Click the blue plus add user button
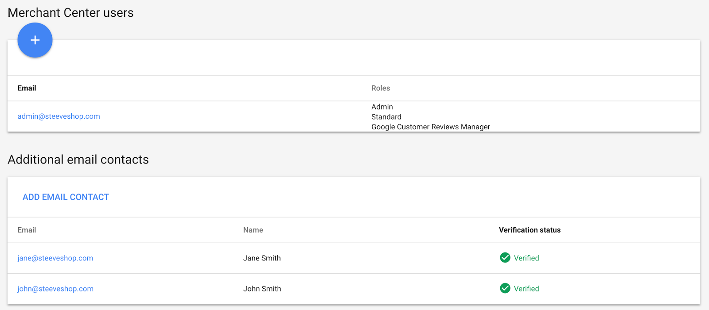This screenshot has height=310, width=709. [35, 40]
